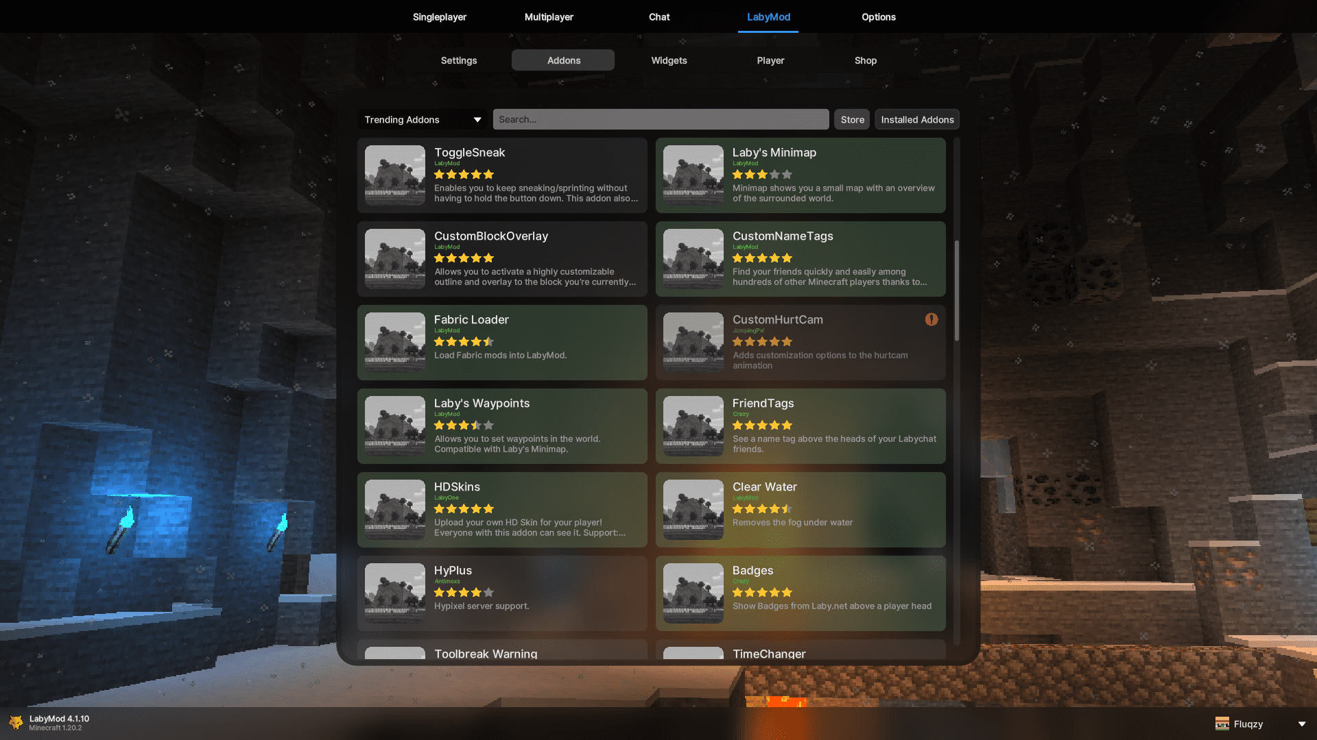
Task: Click the 'Hypixel server support.' description
Action: [x=482, y=606]
